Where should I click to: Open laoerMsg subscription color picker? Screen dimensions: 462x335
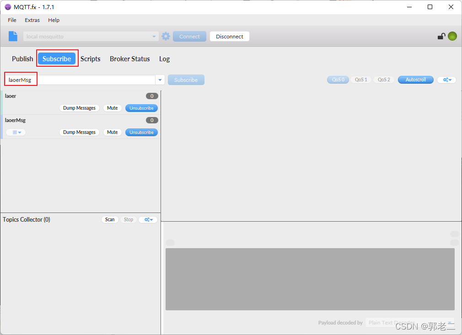pyautogui.click(x=16, y=132)
